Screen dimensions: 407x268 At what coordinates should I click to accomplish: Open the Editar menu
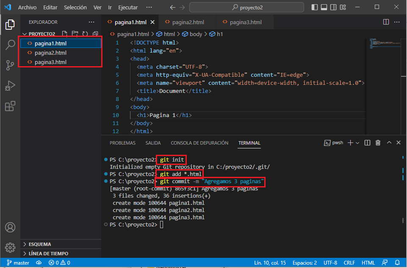pyautogui.click(x=50, y=7)
